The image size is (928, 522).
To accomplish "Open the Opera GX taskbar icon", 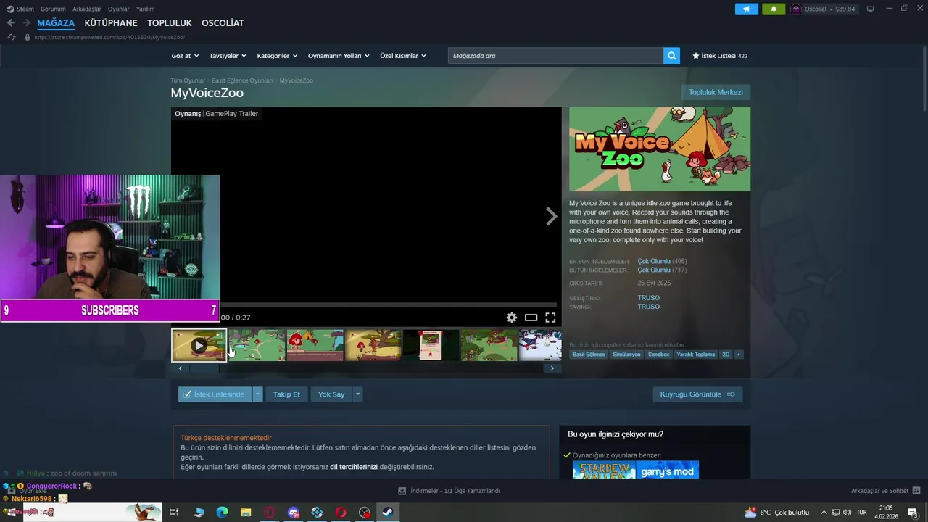I will click(x=270, y=512).
